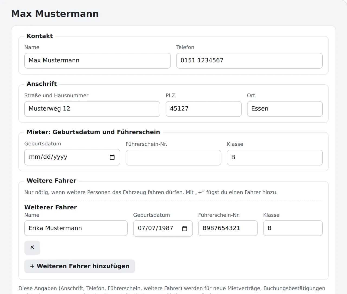Click the Anschrift section legend
This screenshot has height=294, width=347.
42,84
